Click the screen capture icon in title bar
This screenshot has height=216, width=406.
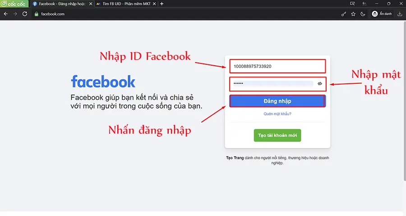[x=352, y=4]
